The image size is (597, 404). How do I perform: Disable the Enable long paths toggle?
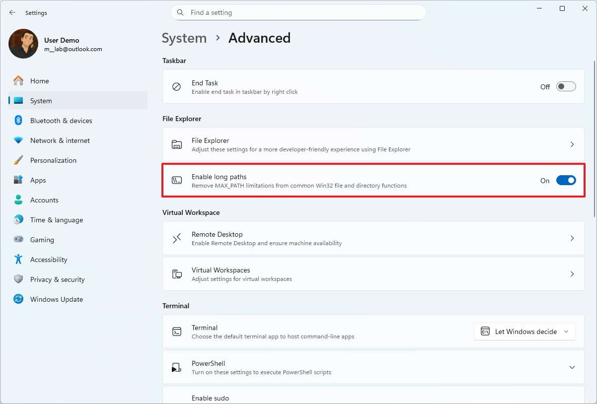[566, 180]
